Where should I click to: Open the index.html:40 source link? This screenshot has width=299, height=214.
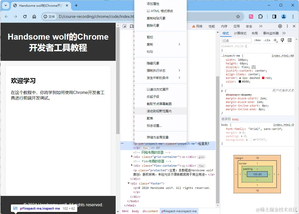pyautogui.click(x=283, y=56)
